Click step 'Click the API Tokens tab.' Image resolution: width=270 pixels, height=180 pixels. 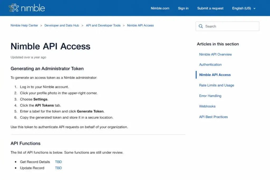(40, 105)
